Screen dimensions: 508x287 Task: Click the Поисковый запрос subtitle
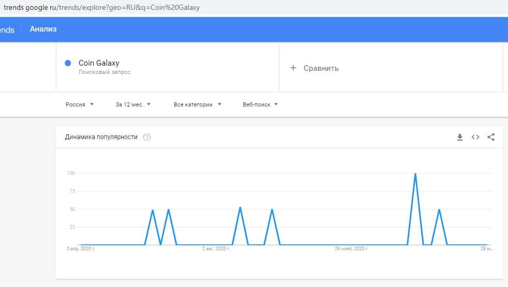[104, 72]
